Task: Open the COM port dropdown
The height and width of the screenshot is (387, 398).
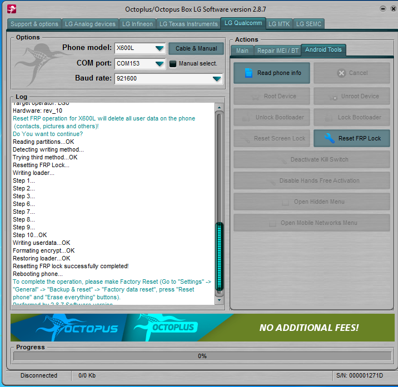Action: tap(160, 64)
